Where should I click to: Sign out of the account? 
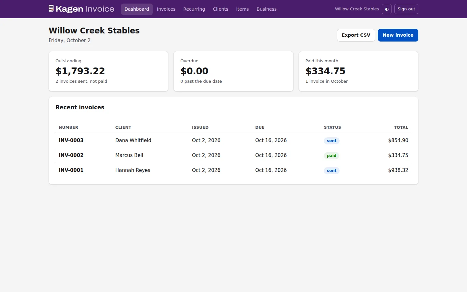(x=406, y=9)
